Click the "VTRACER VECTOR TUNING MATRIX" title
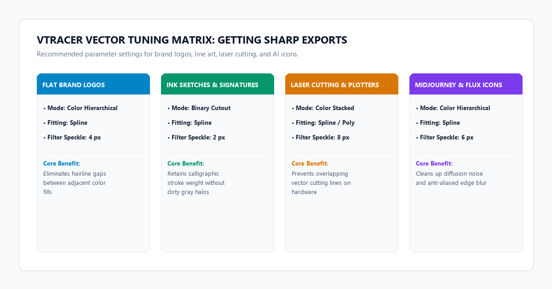 192,40
